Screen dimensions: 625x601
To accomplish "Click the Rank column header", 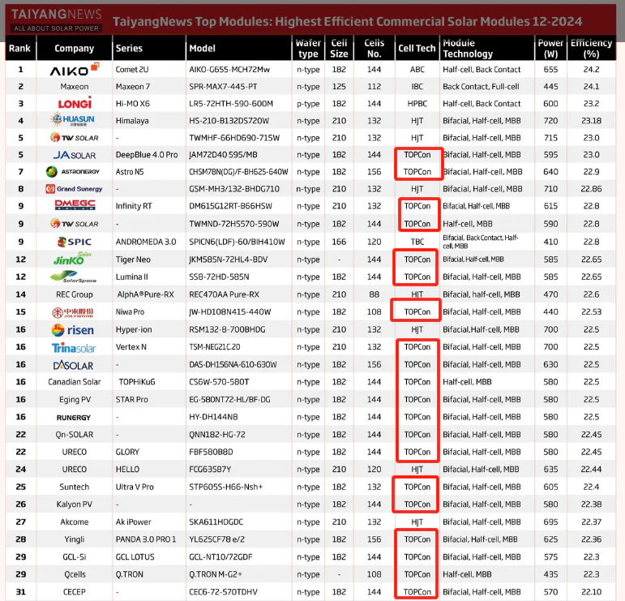I will pos(19,49).
